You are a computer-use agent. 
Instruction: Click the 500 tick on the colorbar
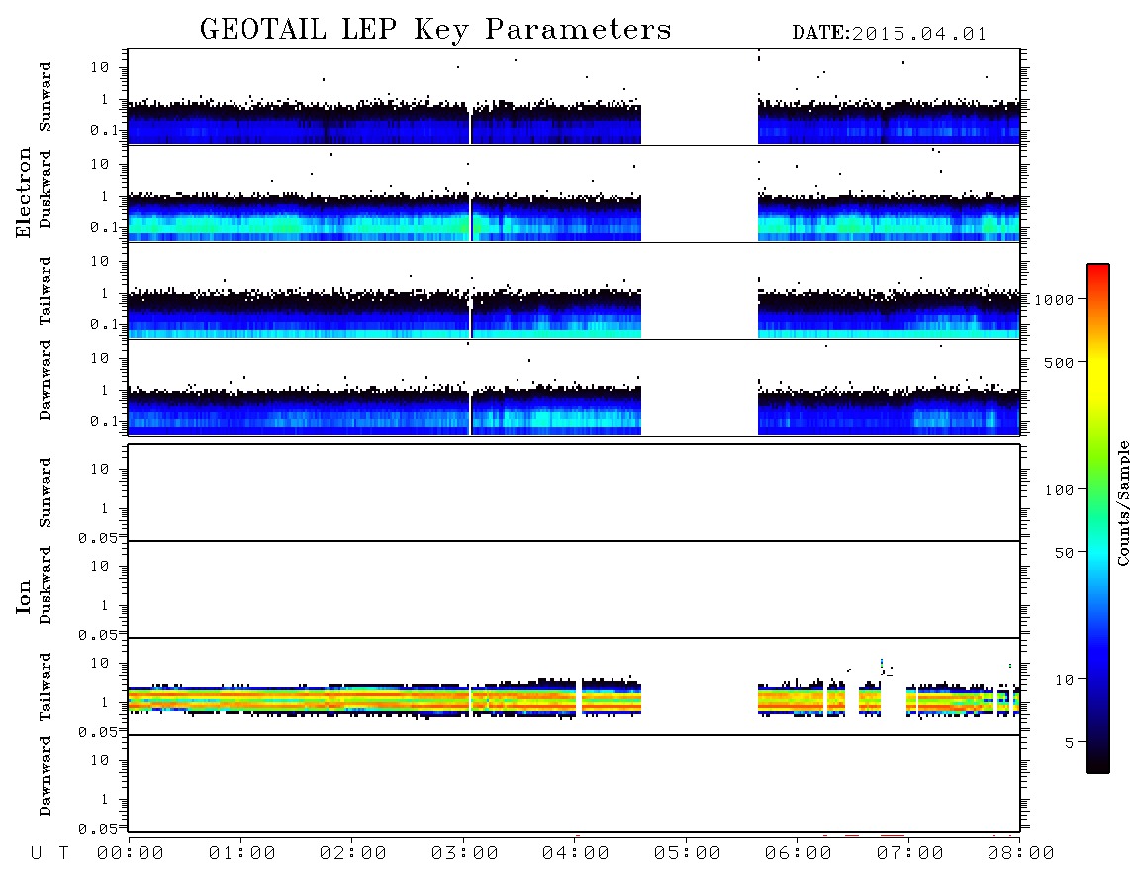pos(1060,363)
